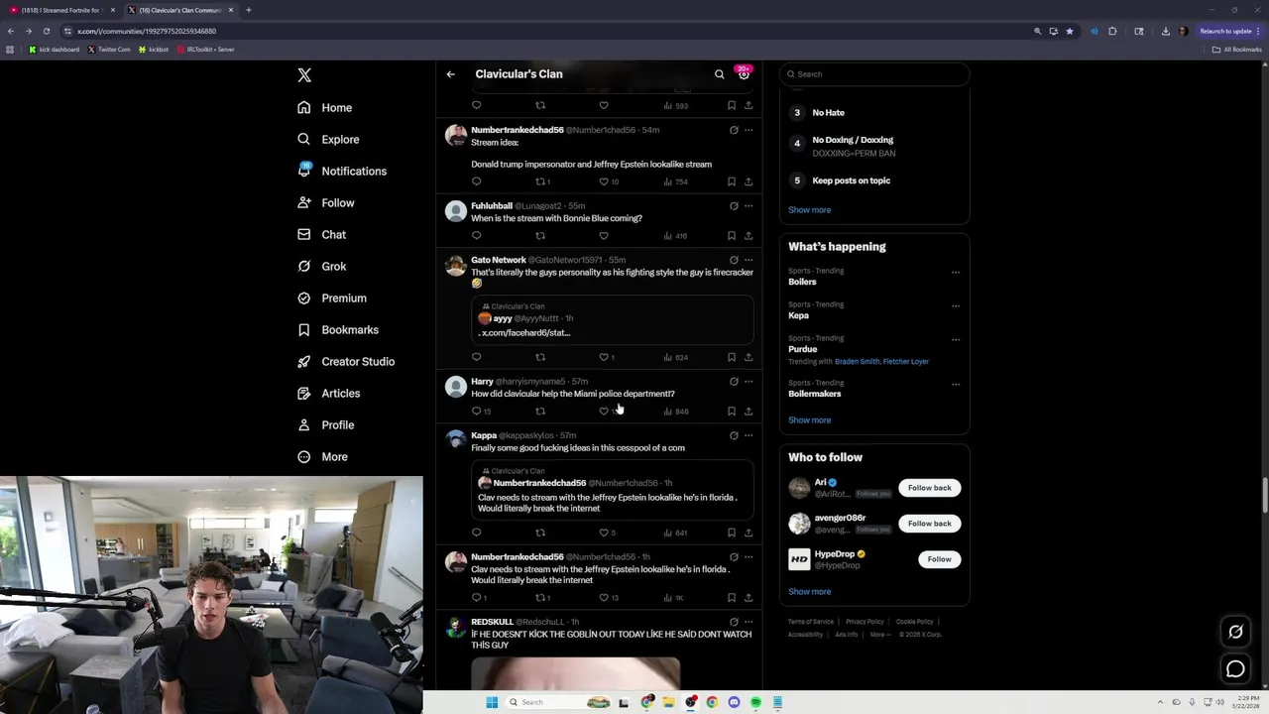The width and height of the screenshot is (1269, 714).
Task: Open more options for Boilers trend
Action: tap(956, 273)
